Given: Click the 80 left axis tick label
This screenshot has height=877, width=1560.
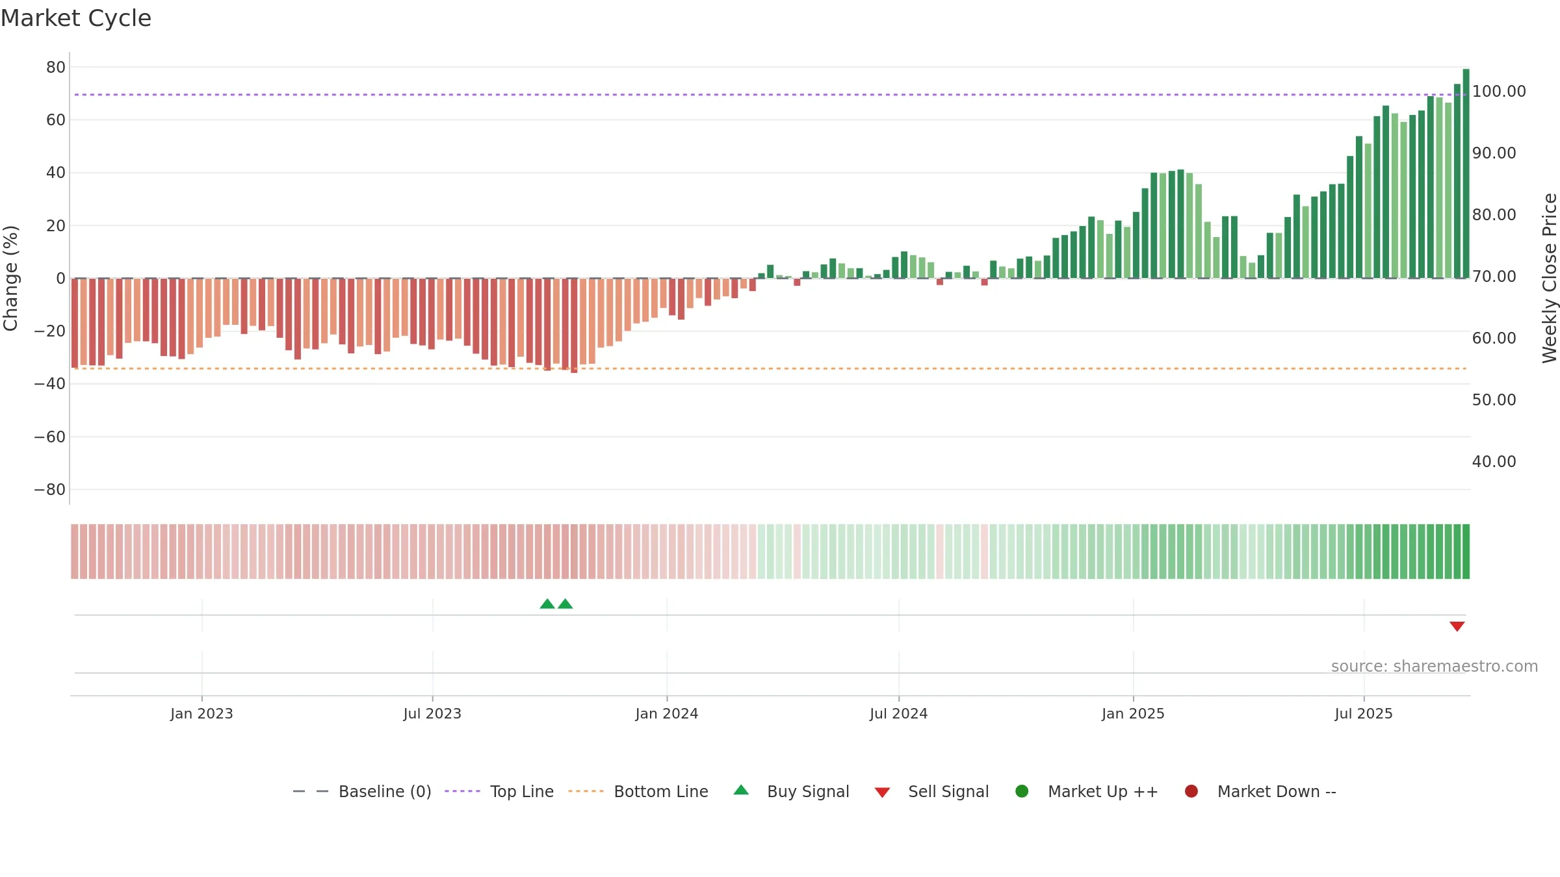Looking at the screenshot, I should 56,67.
